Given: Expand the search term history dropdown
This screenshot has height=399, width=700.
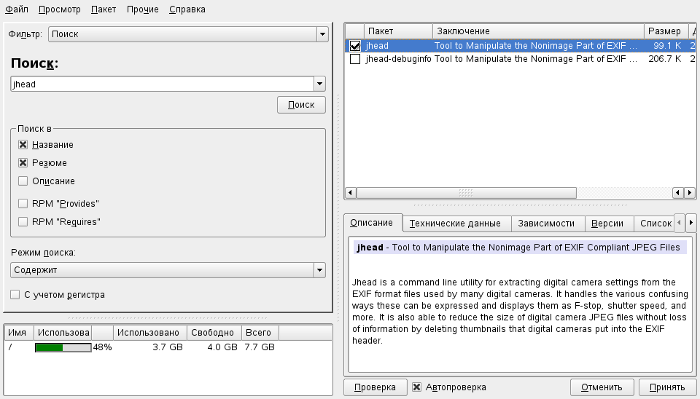Looking at the screenshot, I should point(319,84).
